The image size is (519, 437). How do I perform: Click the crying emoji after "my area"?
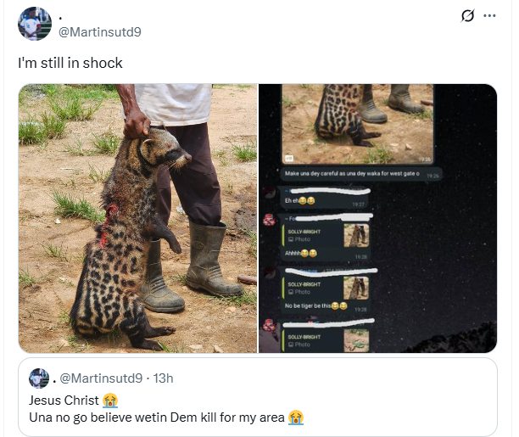295,417
